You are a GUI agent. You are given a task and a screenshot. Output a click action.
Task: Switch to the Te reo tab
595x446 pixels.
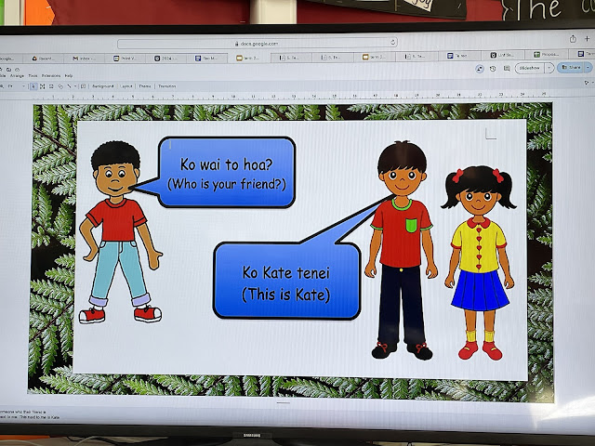460,56
